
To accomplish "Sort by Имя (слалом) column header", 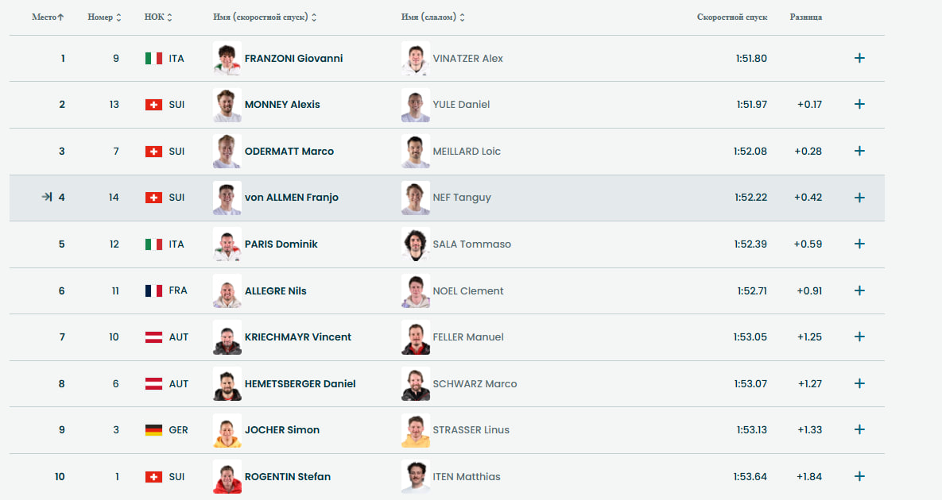I will 432,17.
